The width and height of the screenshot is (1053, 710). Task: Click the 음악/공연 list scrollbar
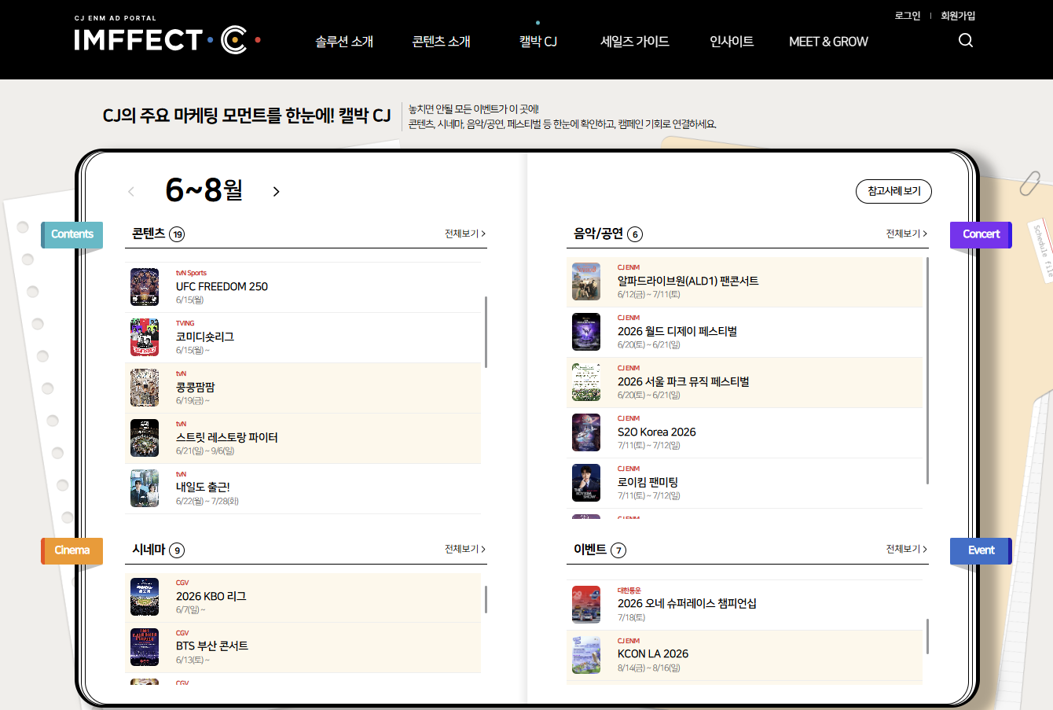pyautogui.click(x=928, y=370)
